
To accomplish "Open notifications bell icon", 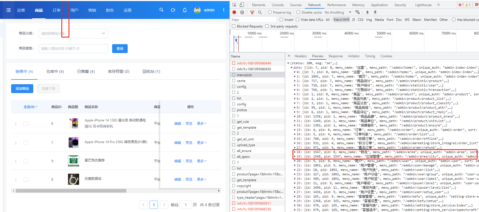I will point(185,10).
